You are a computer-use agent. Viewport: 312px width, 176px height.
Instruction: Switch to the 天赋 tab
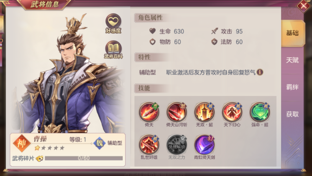292,60
